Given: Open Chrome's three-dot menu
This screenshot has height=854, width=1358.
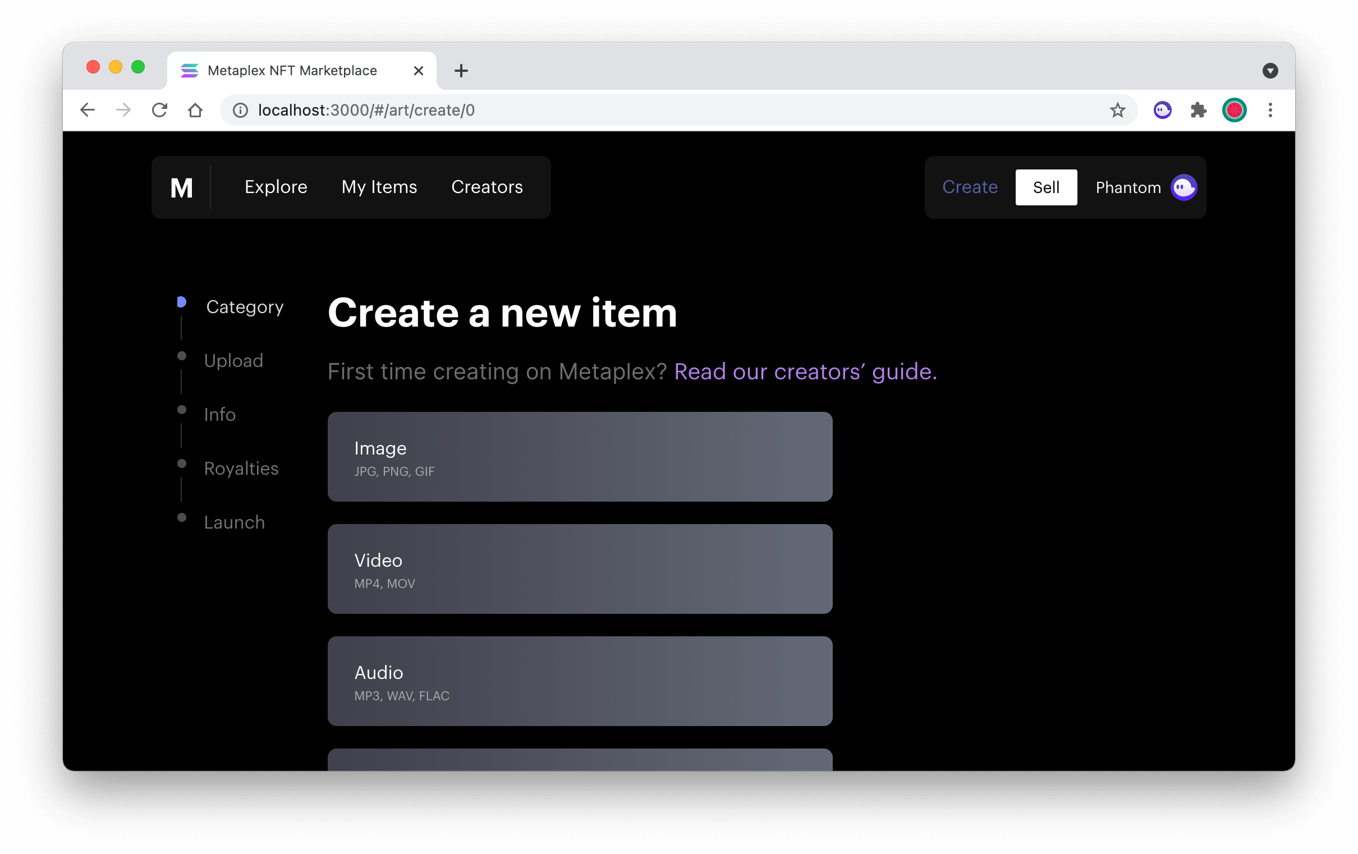Looking at the screenshot, I should 1270,110.
